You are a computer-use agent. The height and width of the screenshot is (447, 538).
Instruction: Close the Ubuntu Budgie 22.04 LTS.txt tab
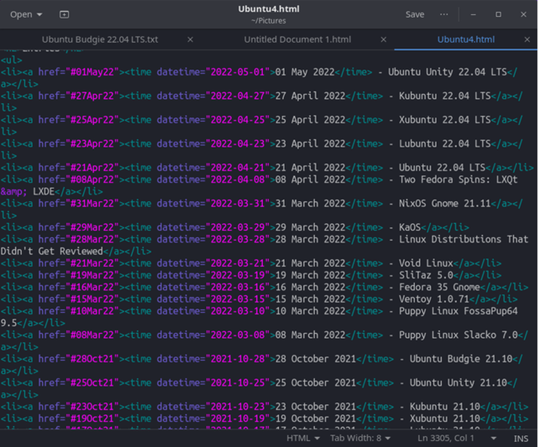[x=190, y=40]
